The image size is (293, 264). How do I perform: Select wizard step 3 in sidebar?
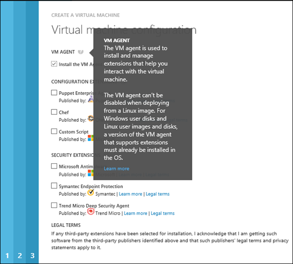click(32, 255)
